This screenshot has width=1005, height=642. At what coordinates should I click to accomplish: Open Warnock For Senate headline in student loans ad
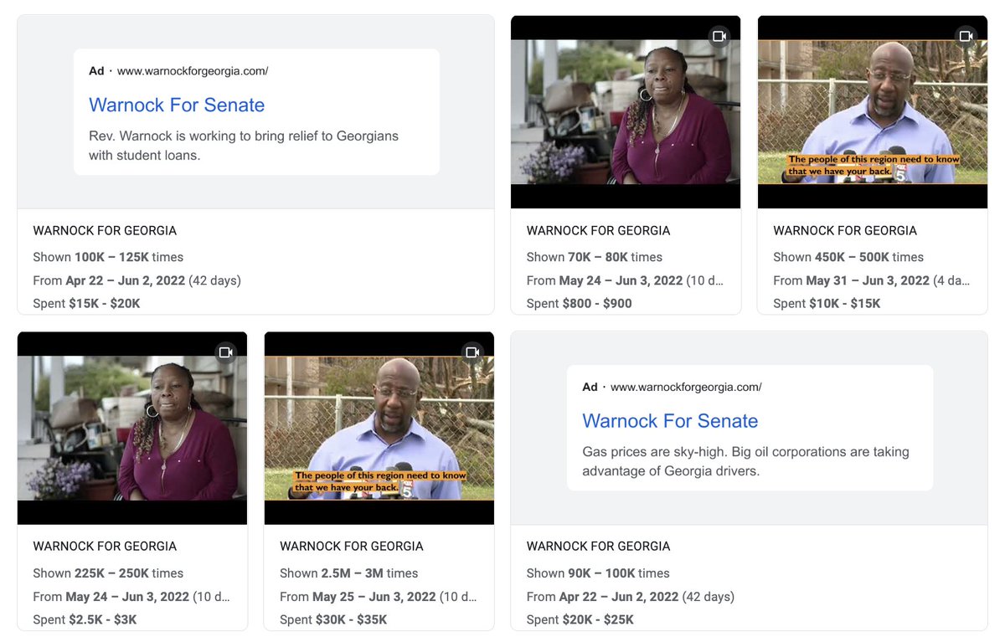point(177,105)
